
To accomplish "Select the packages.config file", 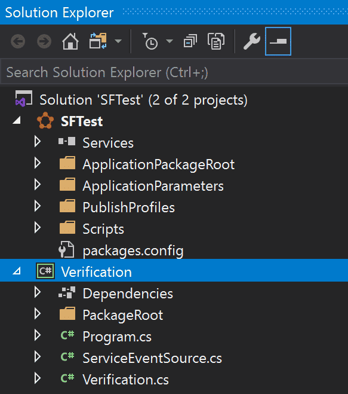I will (133, 251).
